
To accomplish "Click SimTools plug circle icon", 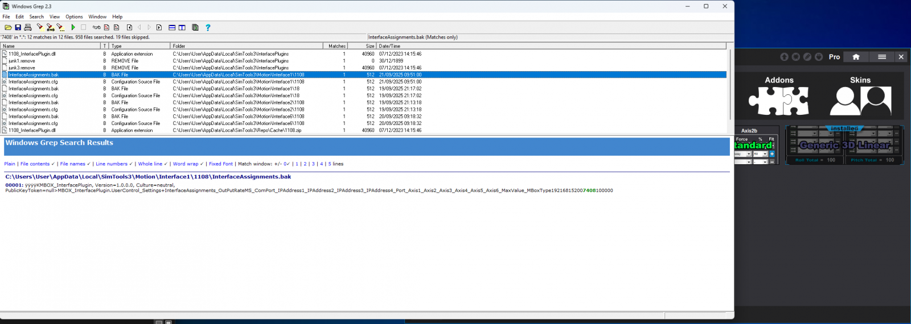I will pyautogui.click(x=818, y=57).
